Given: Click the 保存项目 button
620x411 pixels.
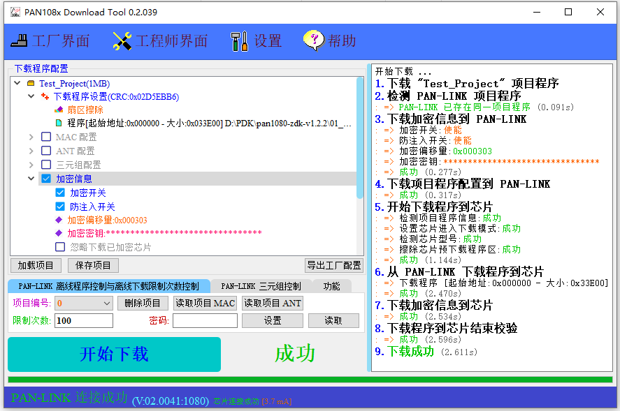Looking at the screenshot, I should click(x=93, y=265).
